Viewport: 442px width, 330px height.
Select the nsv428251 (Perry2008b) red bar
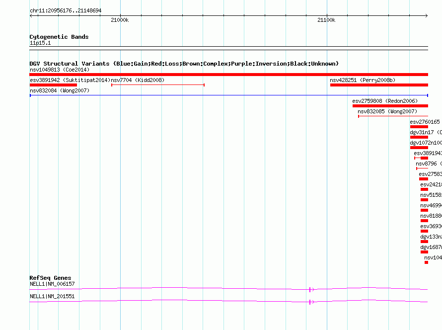click(x=378, y=85)
